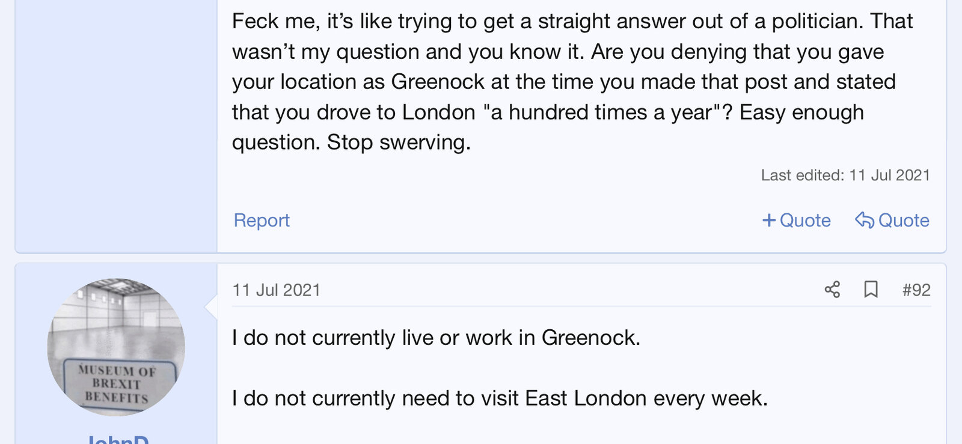Open the #92 post permalink

[x=916, y=290]
